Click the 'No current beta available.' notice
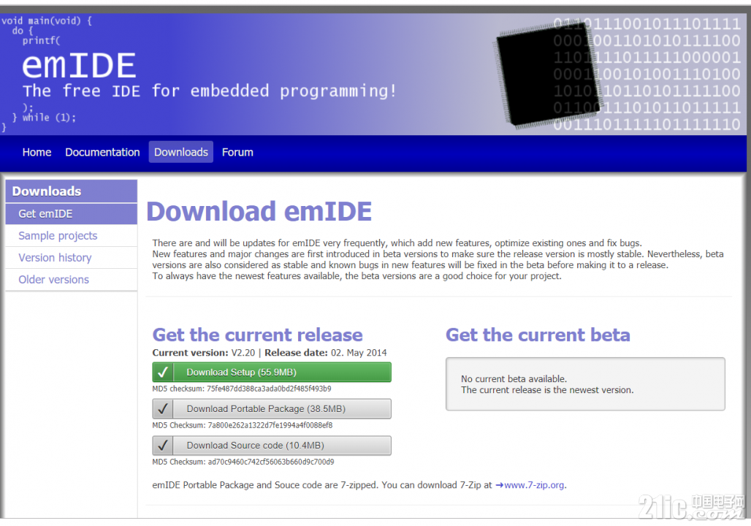Screen dimensions: 751x526 pyautogui.click(x=514, y=379)
